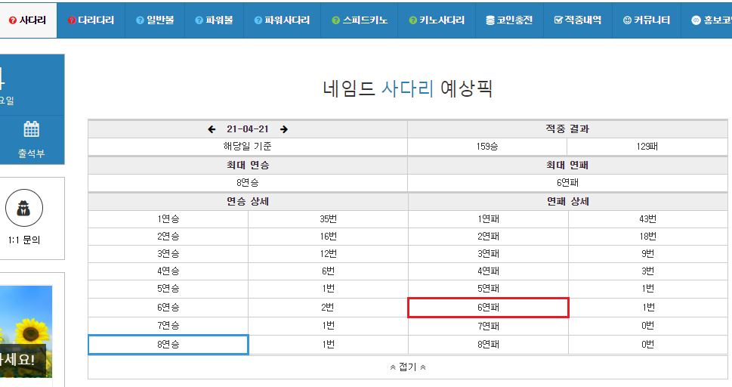
Task: Click the 8연패 row label
Action: (488, 345)
